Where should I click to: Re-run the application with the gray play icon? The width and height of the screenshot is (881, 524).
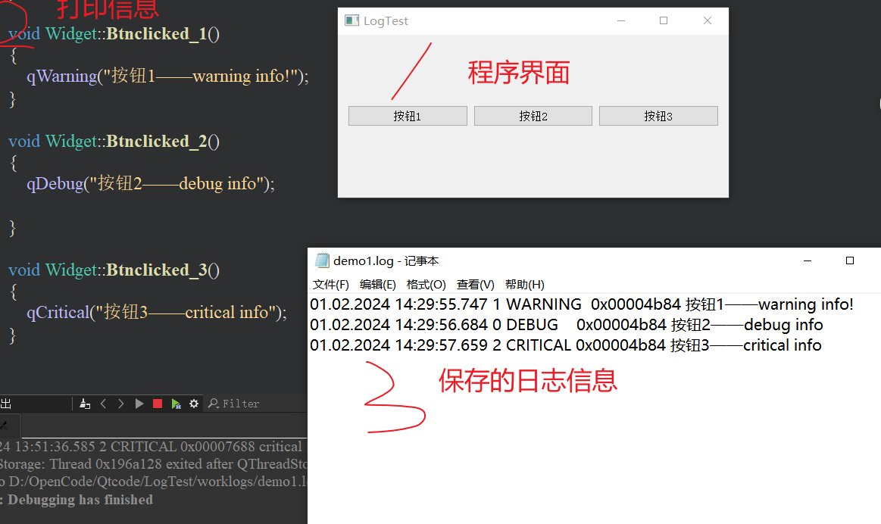pyautogui.click(x=139, y=404)
